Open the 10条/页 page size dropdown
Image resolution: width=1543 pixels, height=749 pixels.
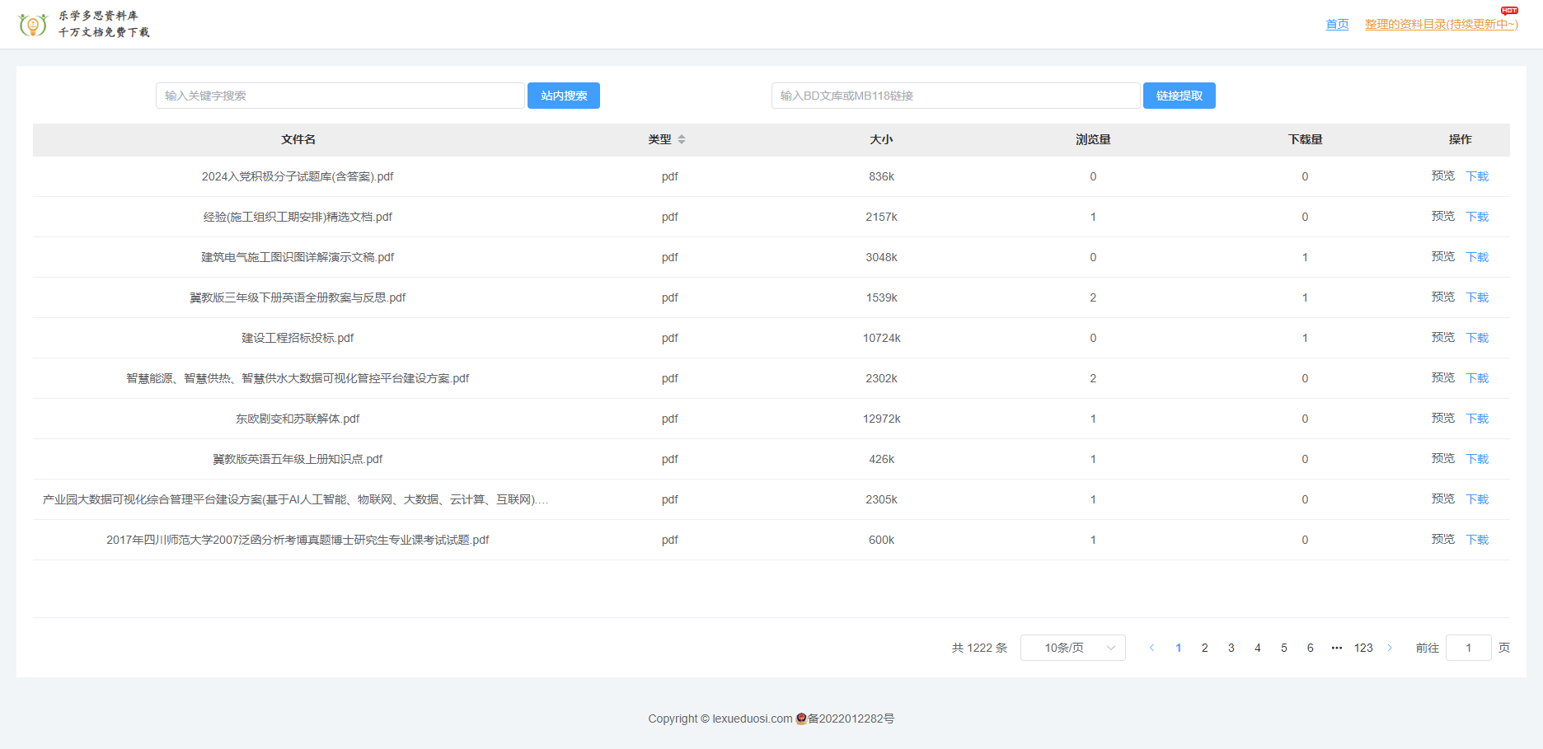click(1072, 648)
